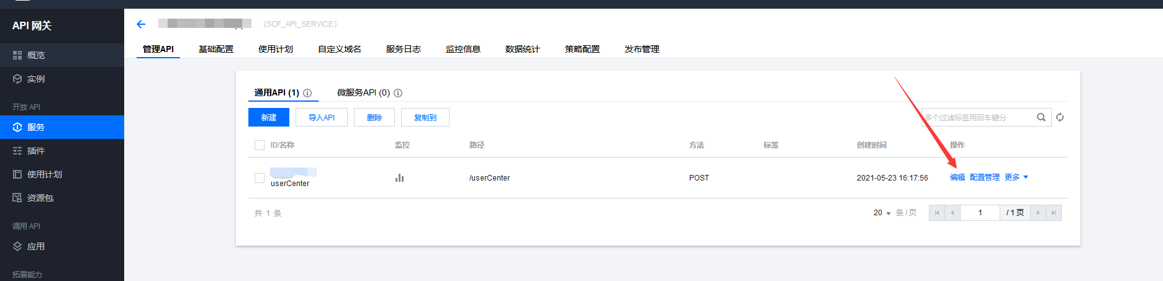Refresh the API list
1163x281 pixels.
pyautogui.click(x=1060, y=117)
